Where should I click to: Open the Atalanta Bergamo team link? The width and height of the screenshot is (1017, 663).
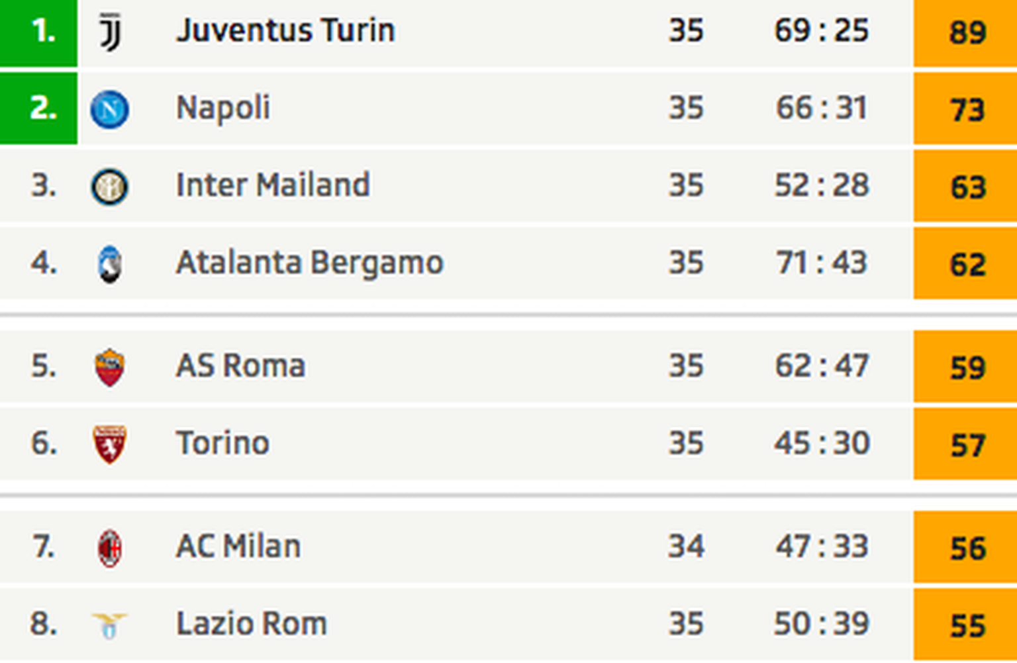[309, 263]
